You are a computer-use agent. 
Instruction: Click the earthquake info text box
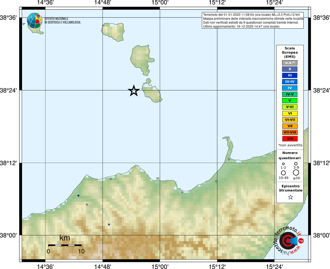click(x=253, y=20)
